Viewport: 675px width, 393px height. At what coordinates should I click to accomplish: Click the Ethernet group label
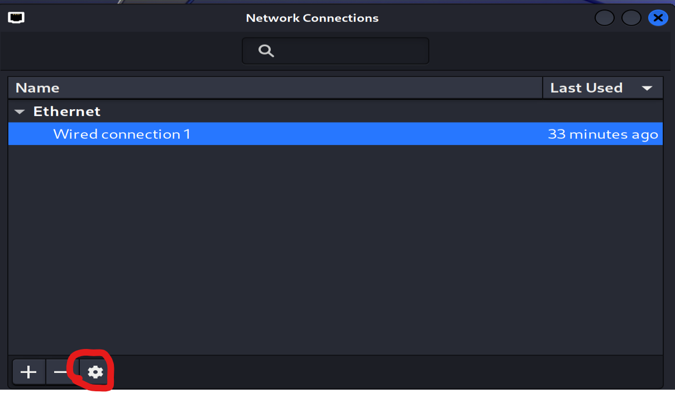67,111
